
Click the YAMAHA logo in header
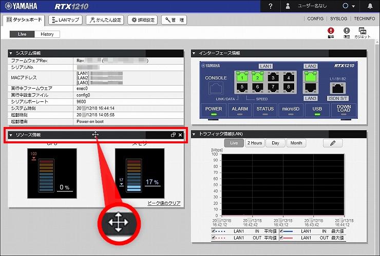coord(21,6)
